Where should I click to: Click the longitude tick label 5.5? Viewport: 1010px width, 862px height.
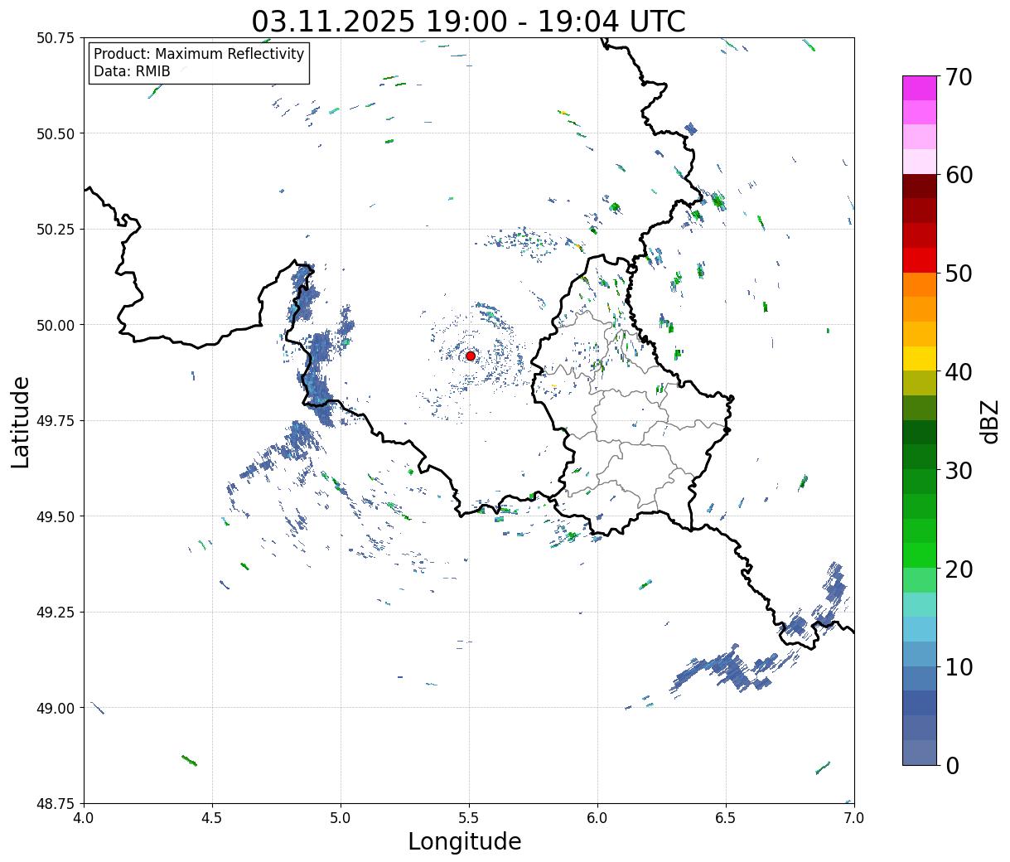coord(469,818)
